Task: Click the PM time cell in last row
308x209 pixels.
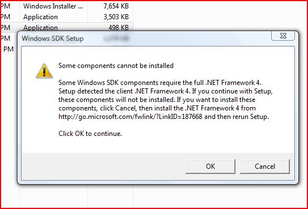Action: coord(9,49)
